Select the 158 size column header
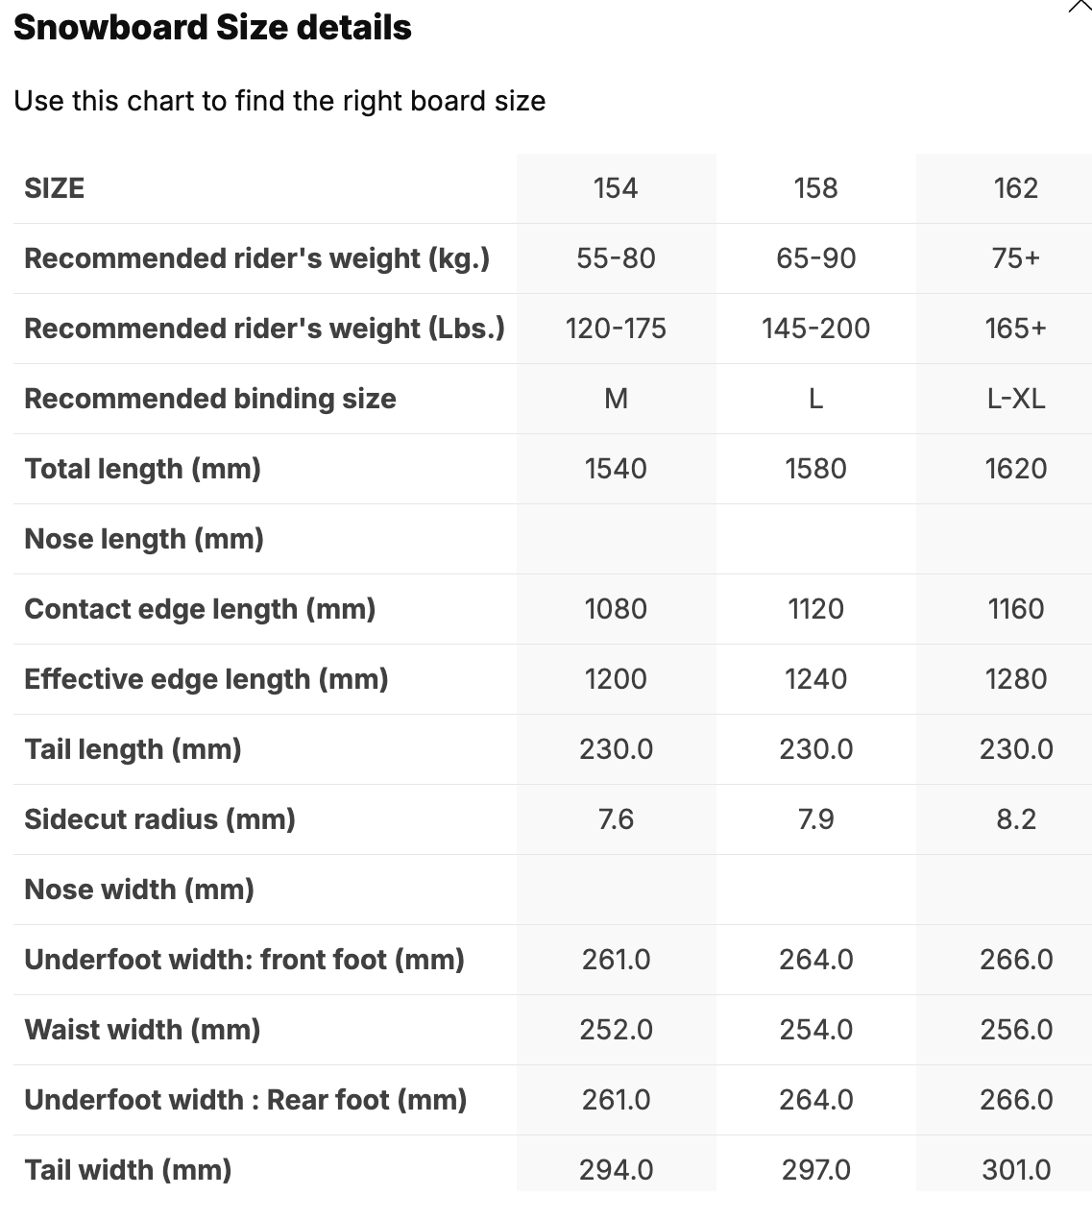This screenshot has width=1092, height=1220. tap(815, 188)
